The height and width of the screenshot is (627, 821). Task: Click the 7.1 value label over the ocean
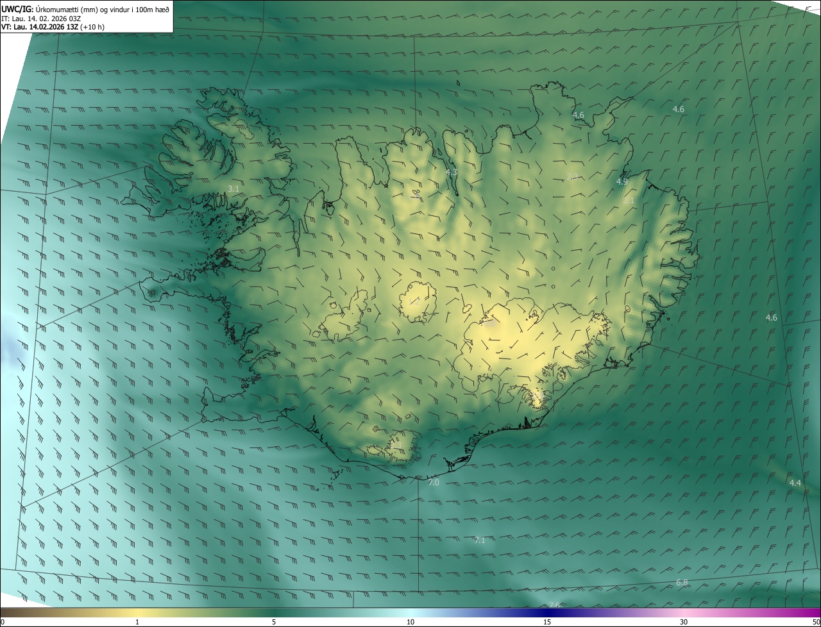(480, 540)
